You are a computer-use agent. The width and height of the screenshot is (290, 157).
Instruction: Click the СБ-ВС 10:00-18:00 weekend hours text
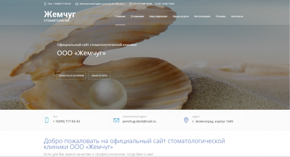tap(165, 4)
